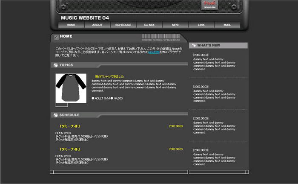Screen dimensions: 298x184
Task: Open the DJ MIX navigation item
Action: click(x=149, y=25)
